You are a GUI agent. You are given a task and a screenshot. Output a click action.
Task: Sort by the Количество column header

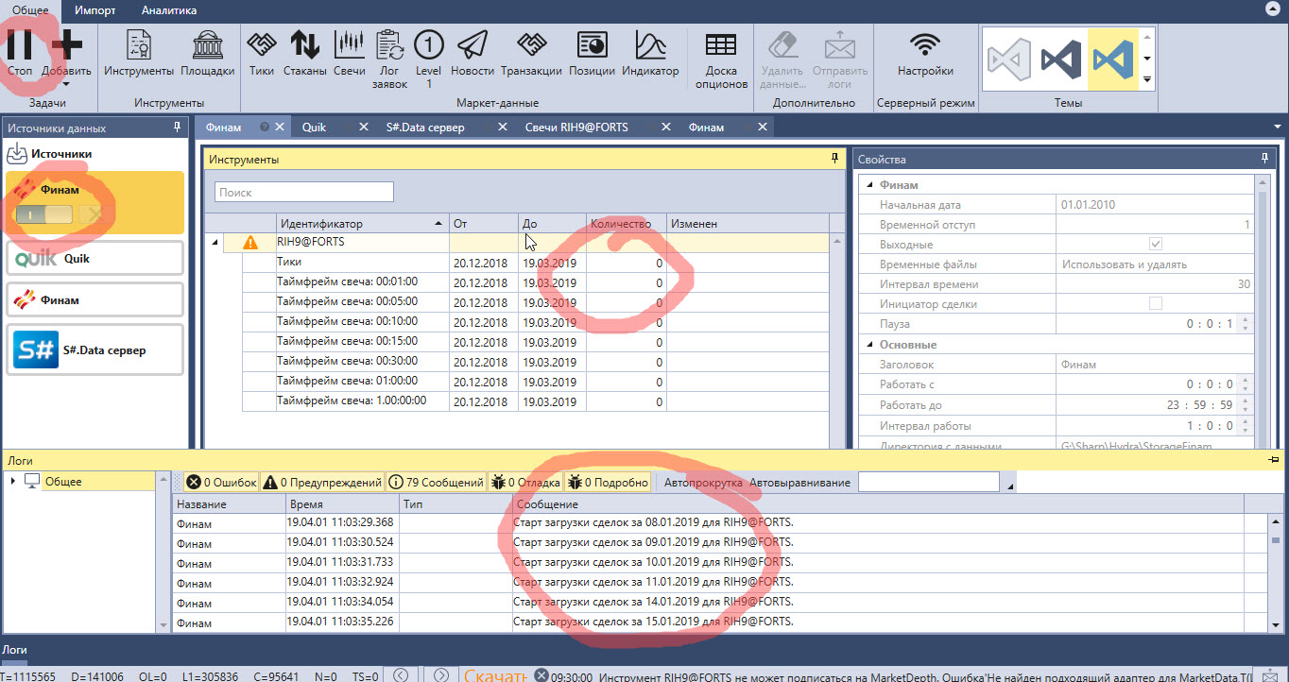(626, 224)
